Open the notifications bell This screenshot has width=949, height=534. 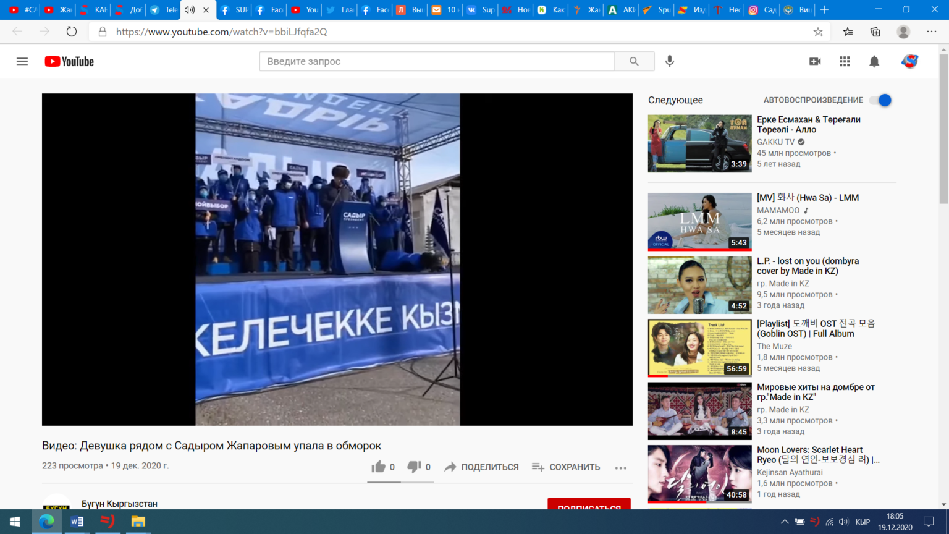874,61
